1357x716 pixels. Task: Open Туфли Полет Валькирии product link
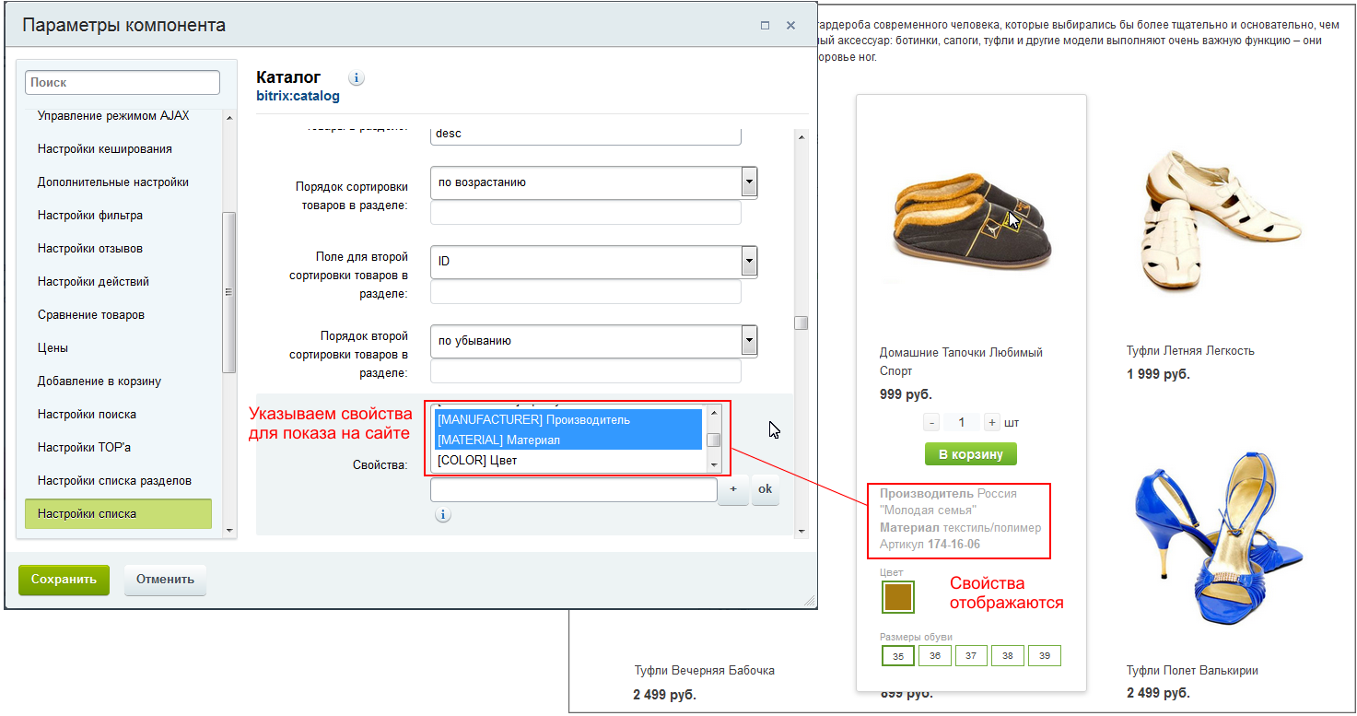coord(1192,670)
